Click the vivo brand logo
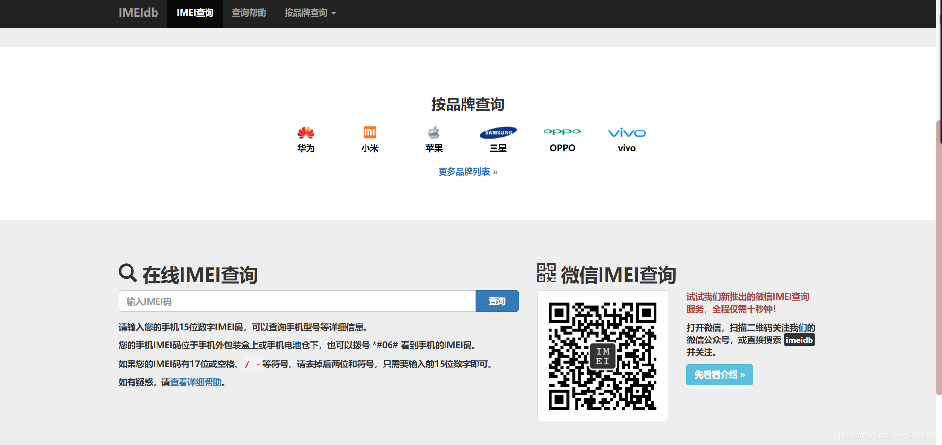942x445 pixels. pyautogui.click(x=627, y=133)
